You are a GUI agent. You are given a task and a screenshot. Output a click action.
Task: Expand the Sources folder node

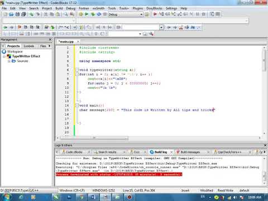pos(9,61)
